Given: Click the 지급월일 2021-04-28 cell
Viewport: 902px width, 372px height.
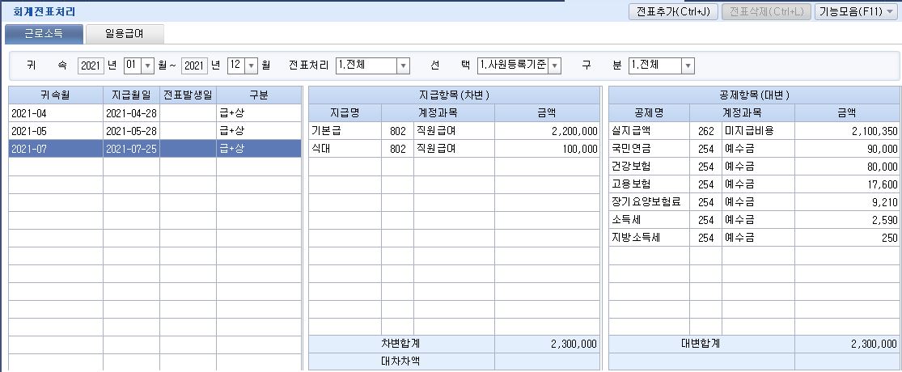Looking at the screenshot, I should click(131, 113).
